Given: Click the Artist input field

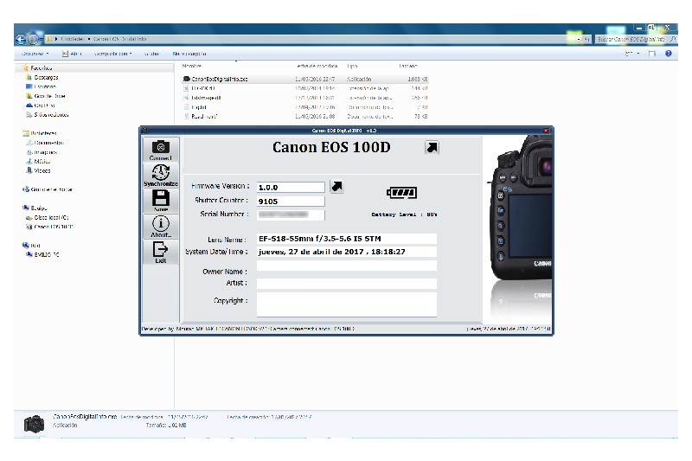Looking at the screenshot, I should click(347, 284).
